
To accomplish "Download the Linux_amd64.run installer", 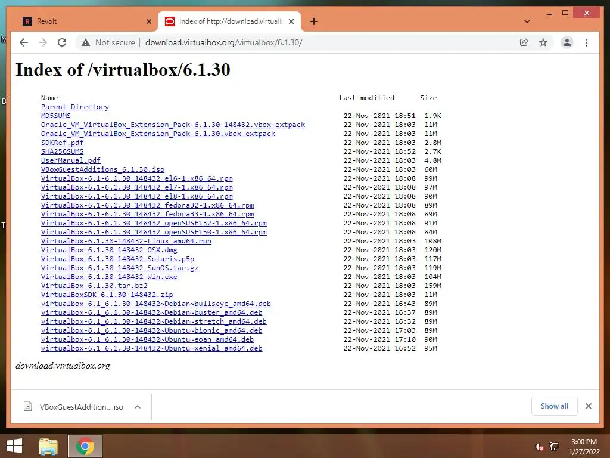I will [126, 241].
